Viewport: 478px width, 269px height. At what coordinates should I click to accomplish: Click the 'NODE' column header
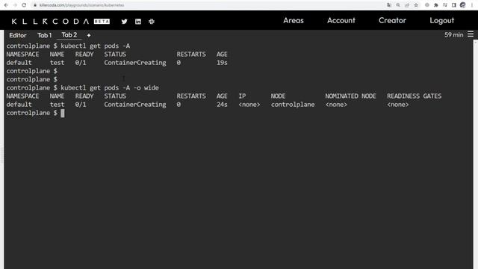(x=278, y=96)
